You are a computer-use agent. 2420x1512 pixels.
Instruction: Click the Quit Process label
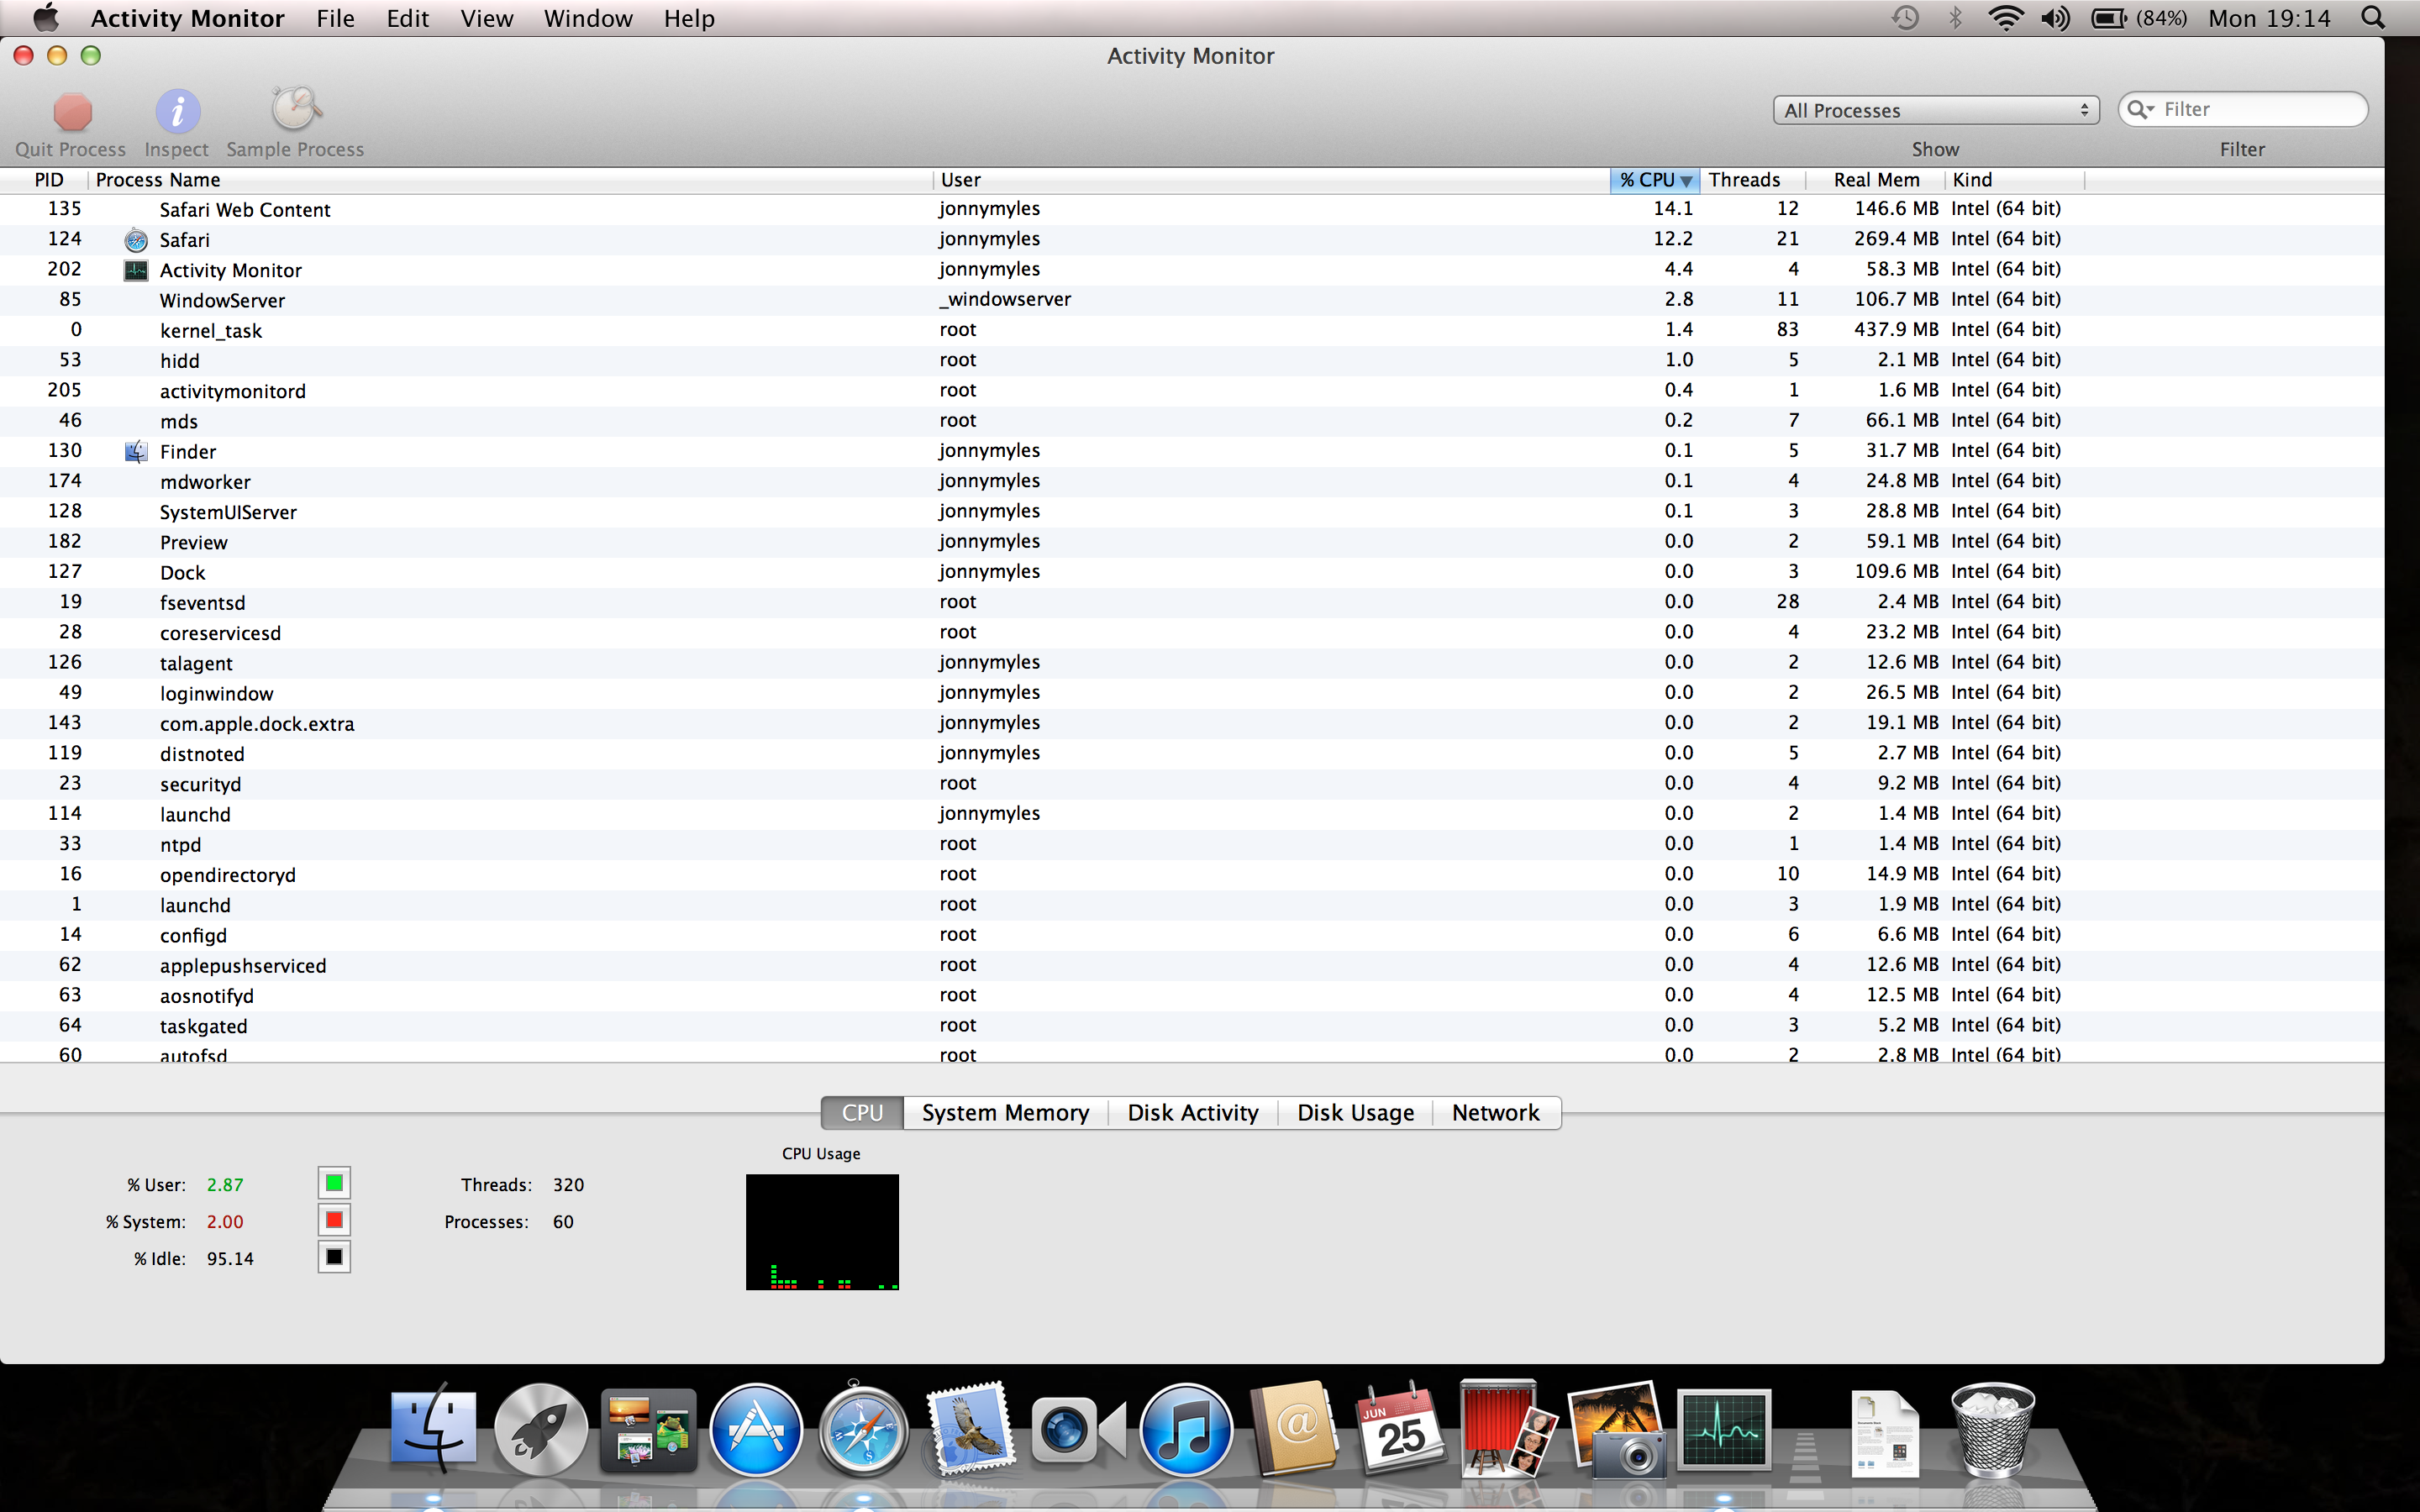[70, 150]
